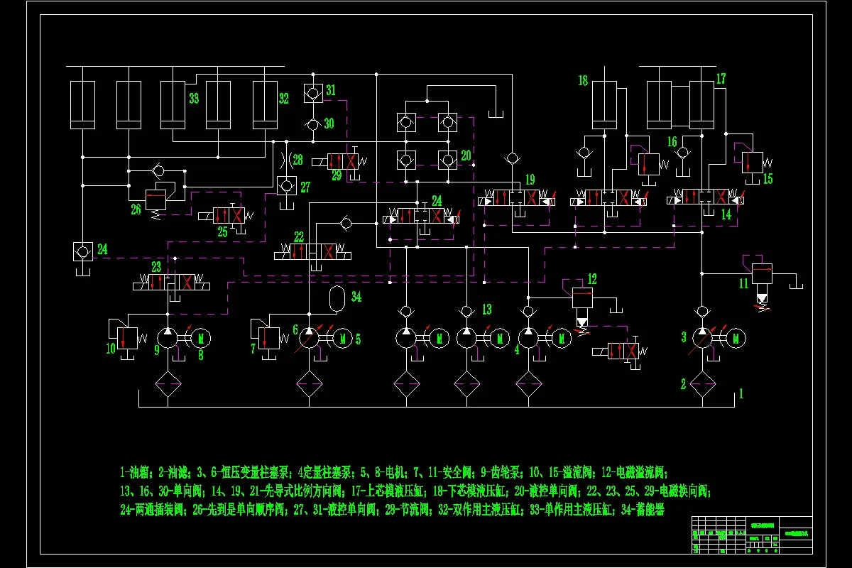Click pilot check valve labeled 20
852x568 pixels.
(447, 159)
